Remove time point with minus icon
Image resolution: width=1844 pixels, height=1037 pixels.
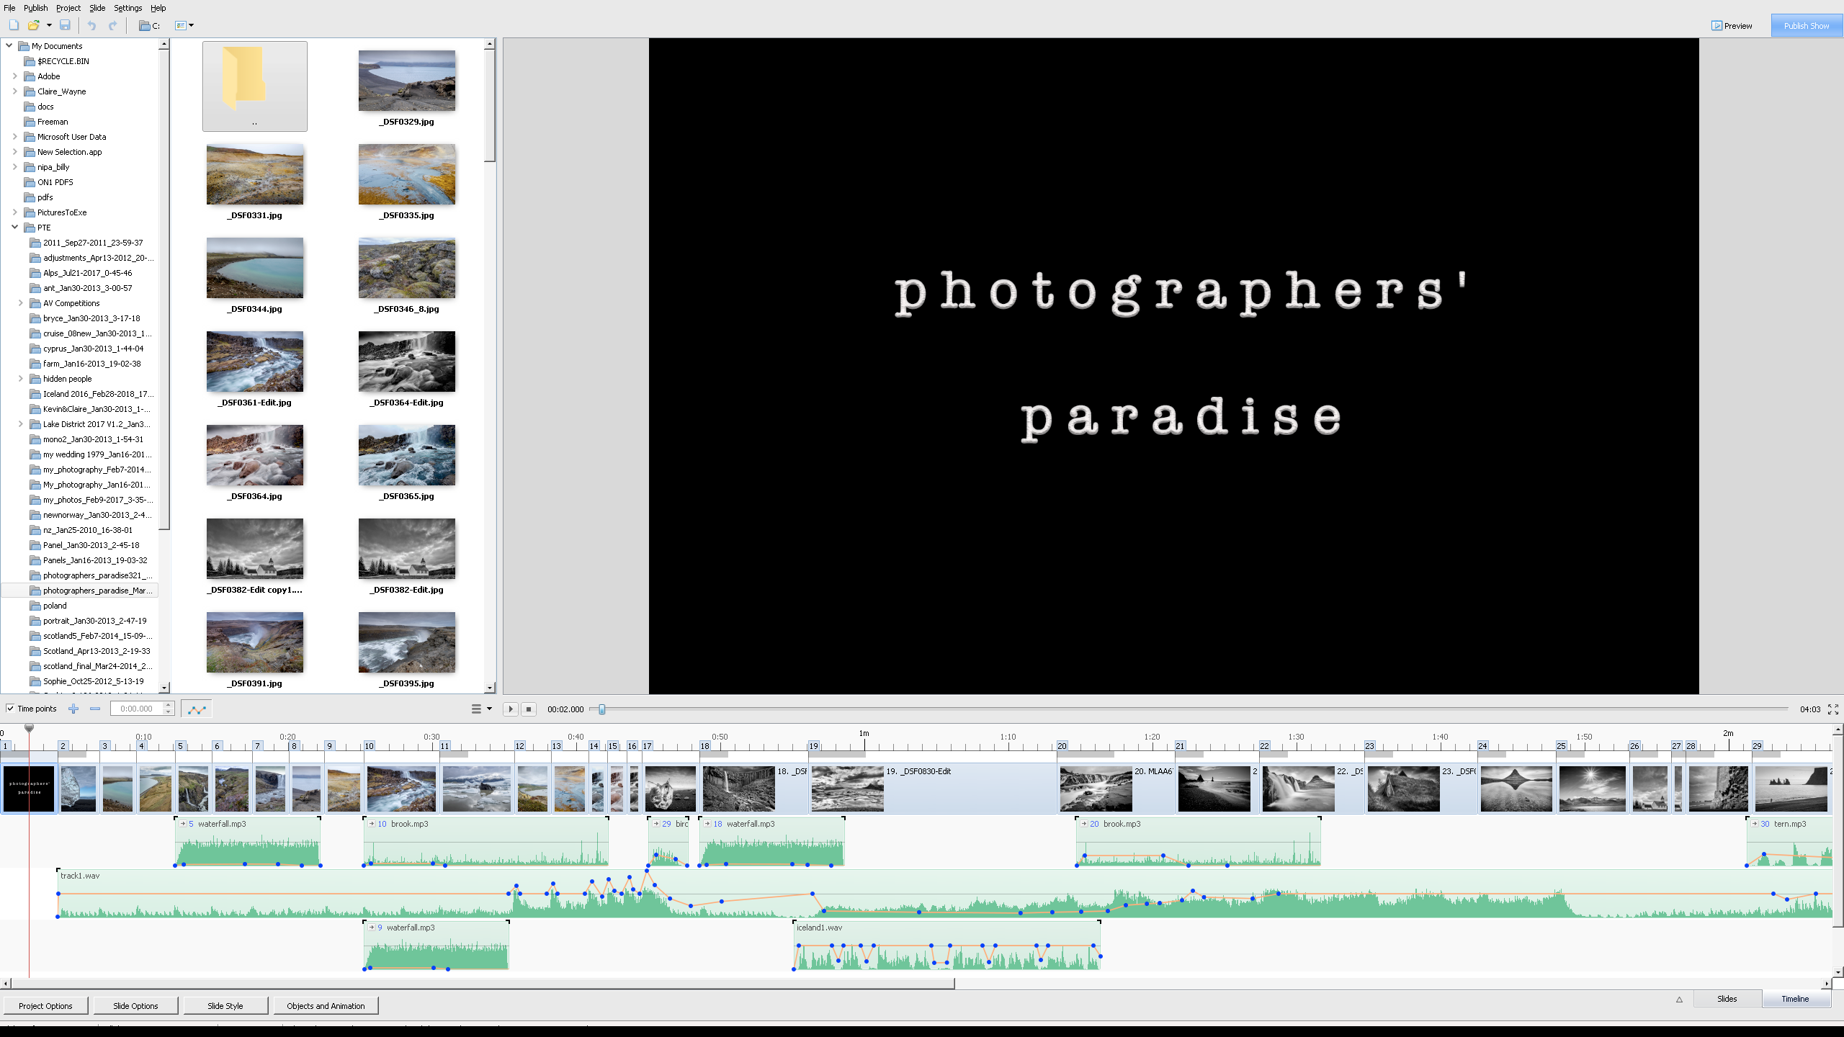(x=95, y=709)
